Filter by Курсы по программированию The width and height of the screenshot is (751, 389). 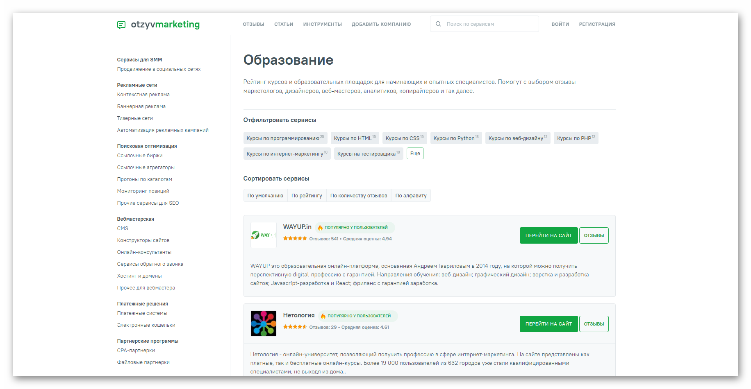click(x=285, y=138)
